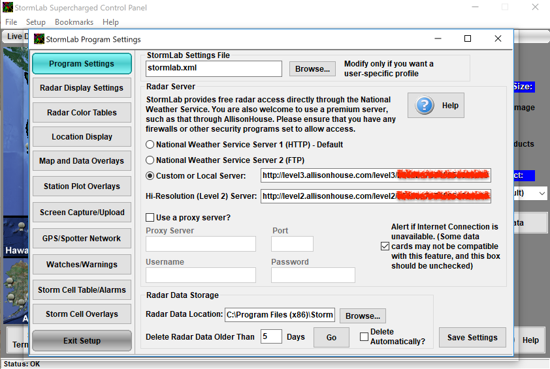Open the dropdown arrow in the background control panel
Image resolution: width=550 pixels, height=369 pixels.
pos(542,193)
